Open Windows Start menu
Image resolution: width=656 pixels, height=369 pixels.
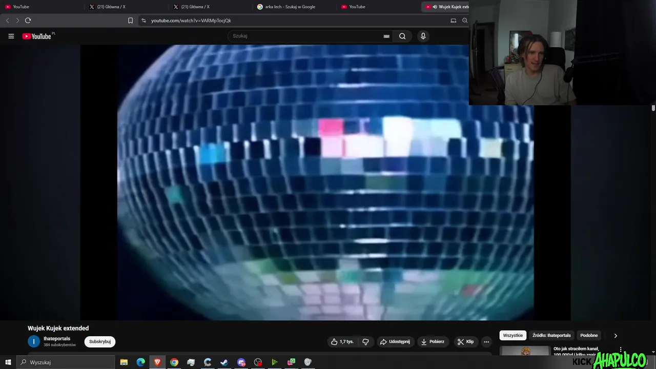[8, 362]
